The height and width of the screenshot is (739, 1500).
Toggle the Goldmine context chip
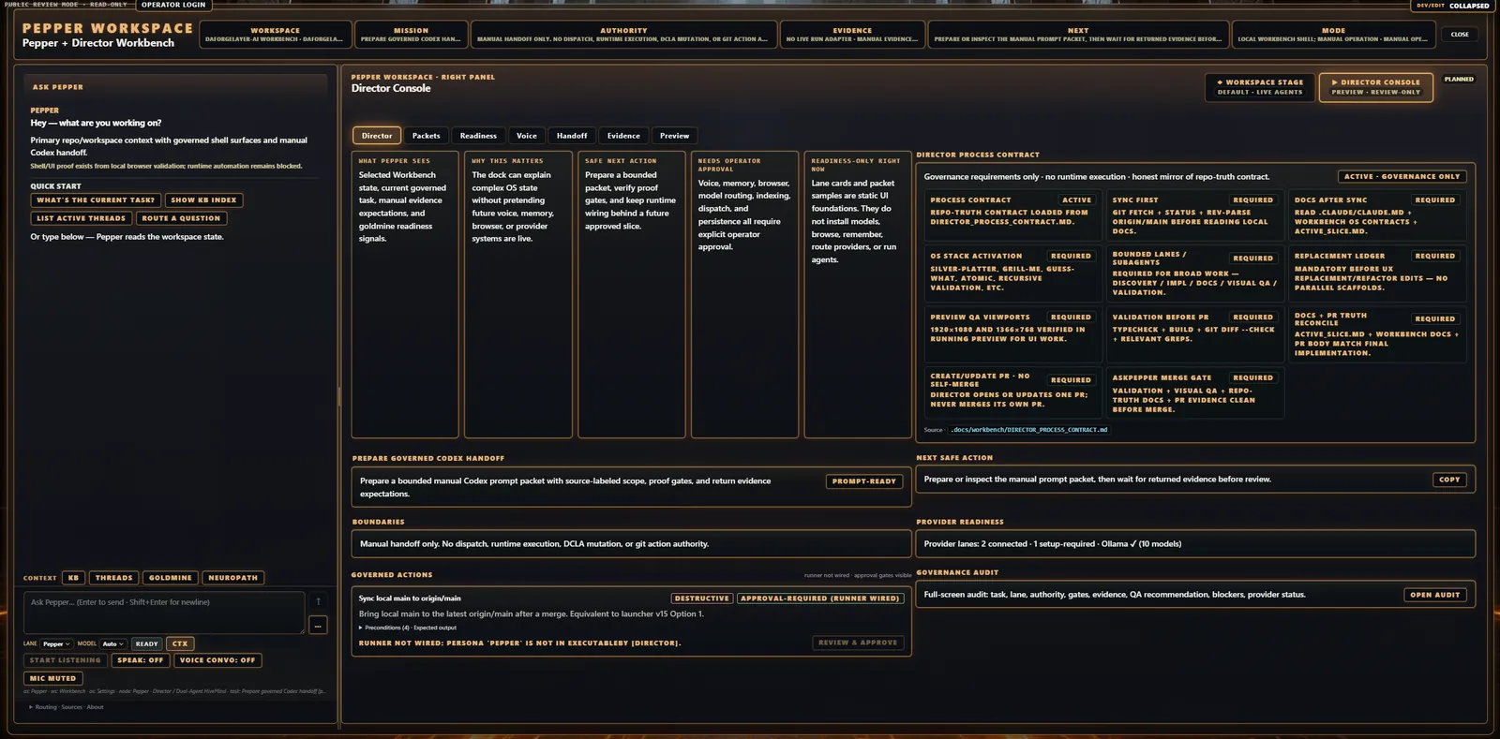[171, 578]
